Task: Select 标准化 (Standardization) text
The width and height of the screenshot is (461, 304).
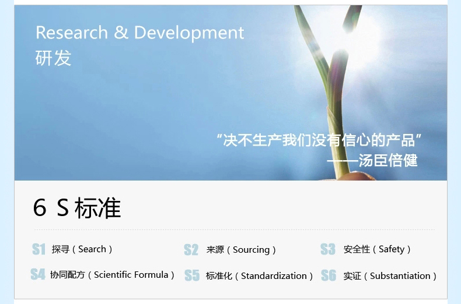Action: tap(259, 276)
